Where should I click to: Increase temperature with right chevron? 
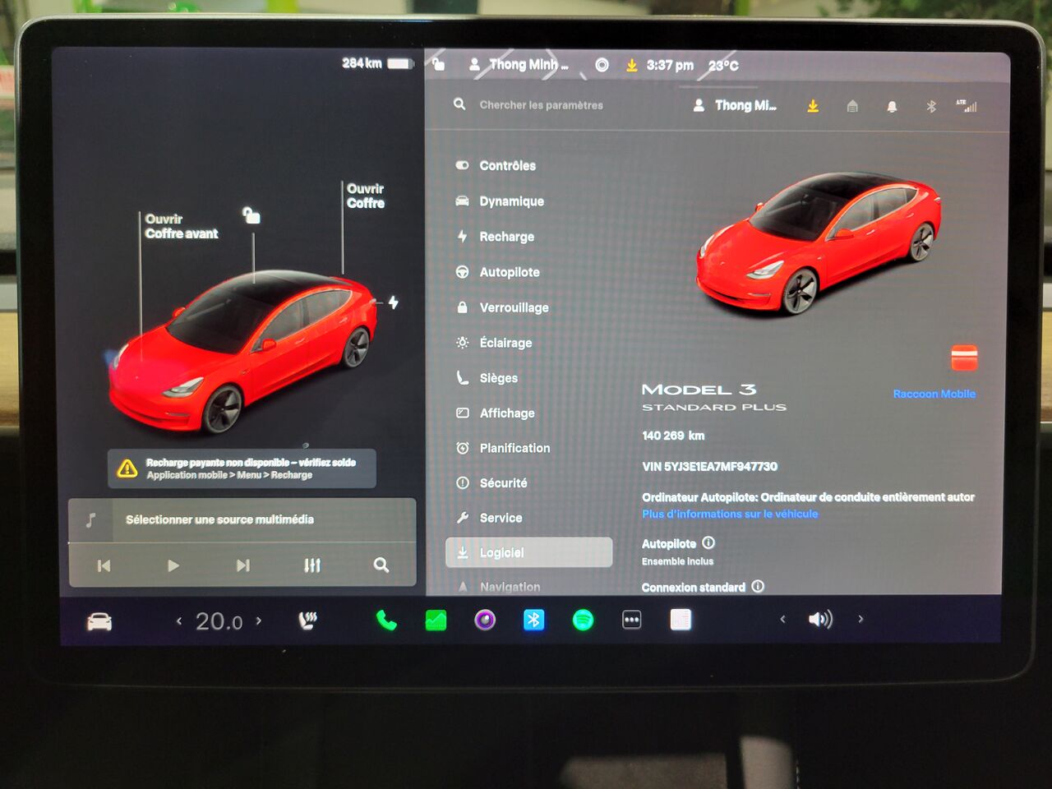tap(259, 621)
